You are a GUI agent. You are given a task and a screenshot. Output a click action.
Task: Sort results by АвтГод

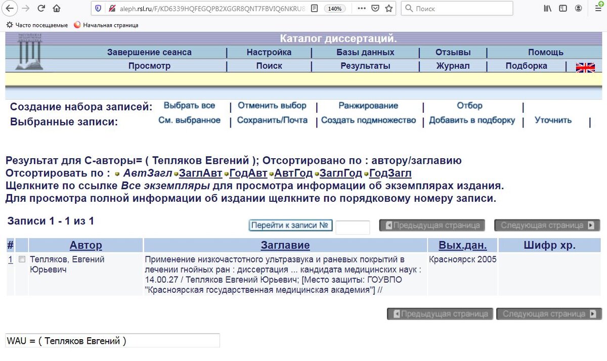pos(293,173)
